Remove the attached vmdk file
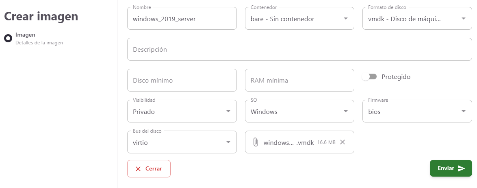Image resolution: width=477 pixels, height=188 pixels. [x=342, y=142]
